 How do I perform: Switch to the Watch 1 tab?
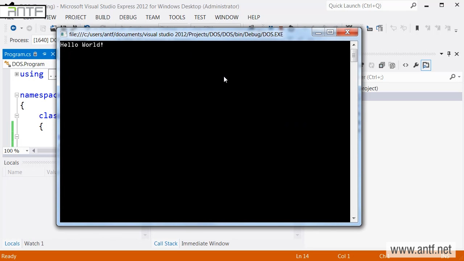click(34, 244)
